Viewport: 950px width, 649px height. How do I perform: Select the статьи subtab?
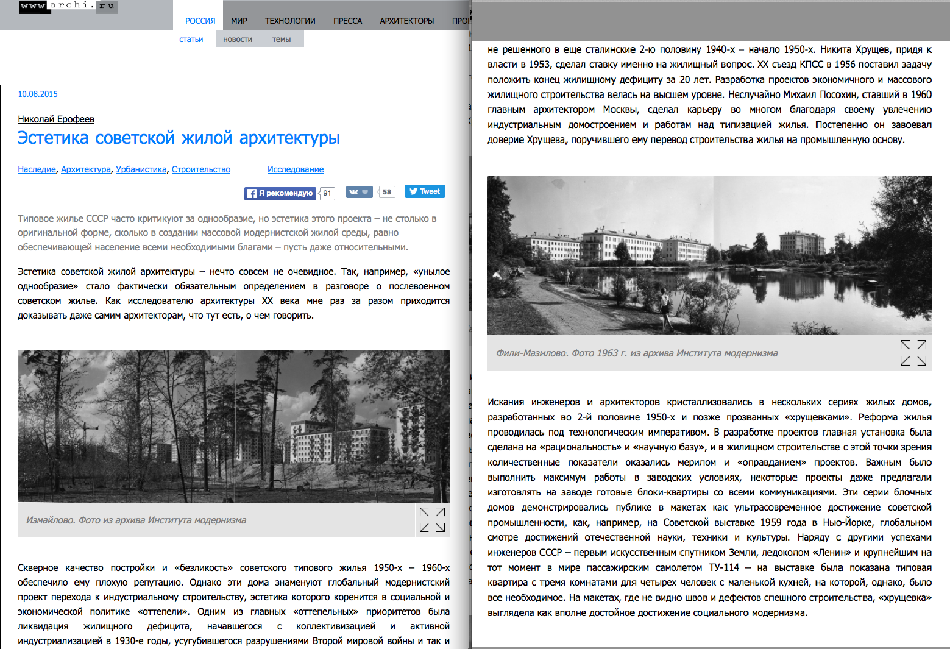pyautogui.click(x=191, y=40)
